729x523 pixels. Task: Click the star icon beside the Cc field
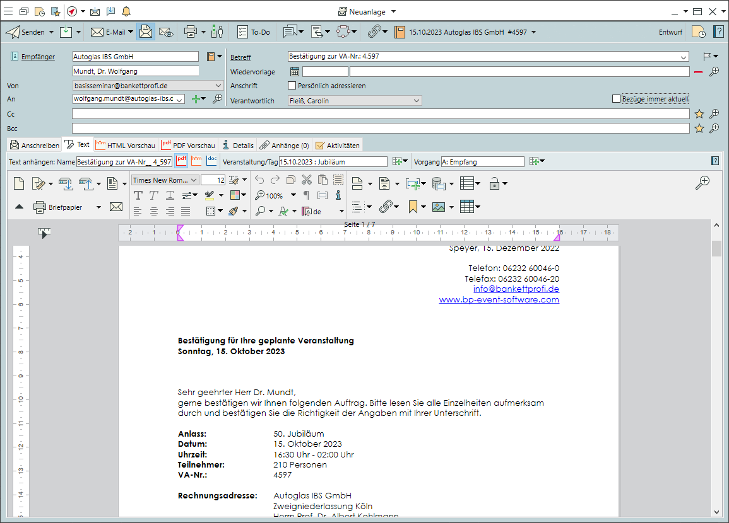click(699, 114)
